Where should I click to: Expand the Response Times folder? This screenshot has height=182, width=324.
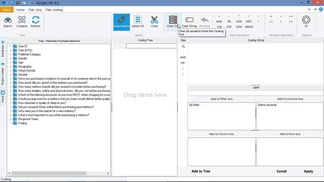coord(10,119)
